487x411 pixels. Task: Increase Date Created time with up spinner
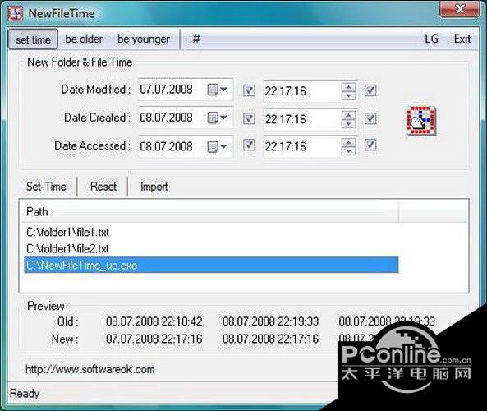click(x=348, y=115)
